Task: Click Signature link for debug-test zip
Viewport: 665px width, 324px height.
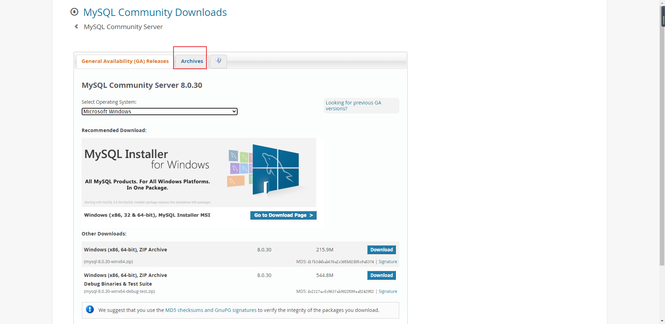Action: (388, 291)
